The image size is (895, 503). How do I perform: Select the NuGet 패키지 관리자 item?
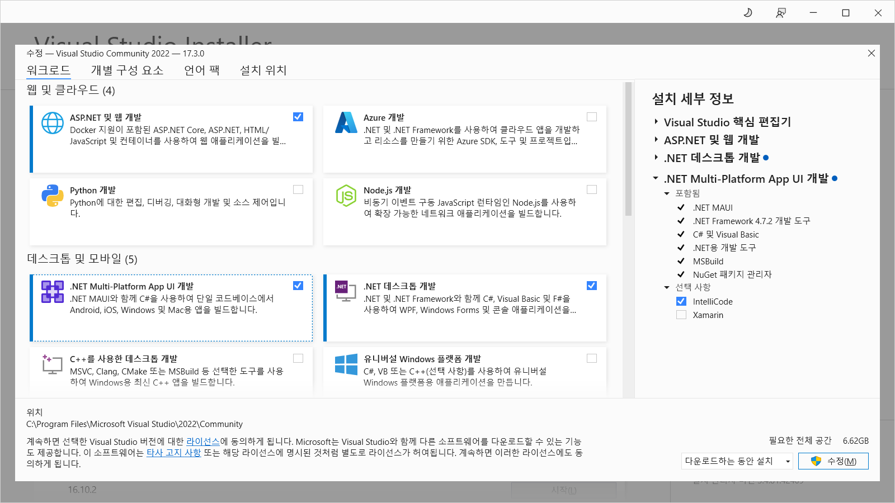click(x=732, y=274)
